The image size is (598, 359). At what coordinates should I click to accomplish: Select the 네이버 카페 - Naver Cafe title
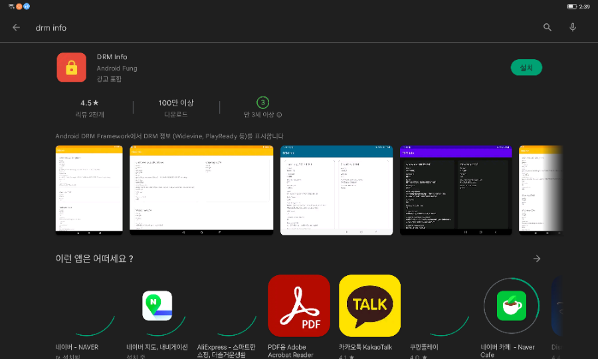tap(508, 350)
